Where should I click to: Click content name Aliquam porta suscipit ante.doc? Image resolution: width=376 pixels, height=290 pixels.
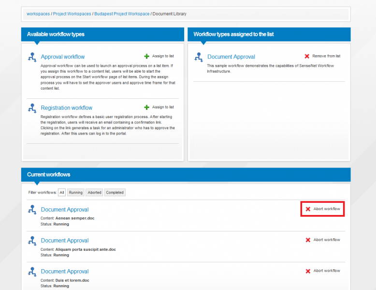[x=86, y=249]
